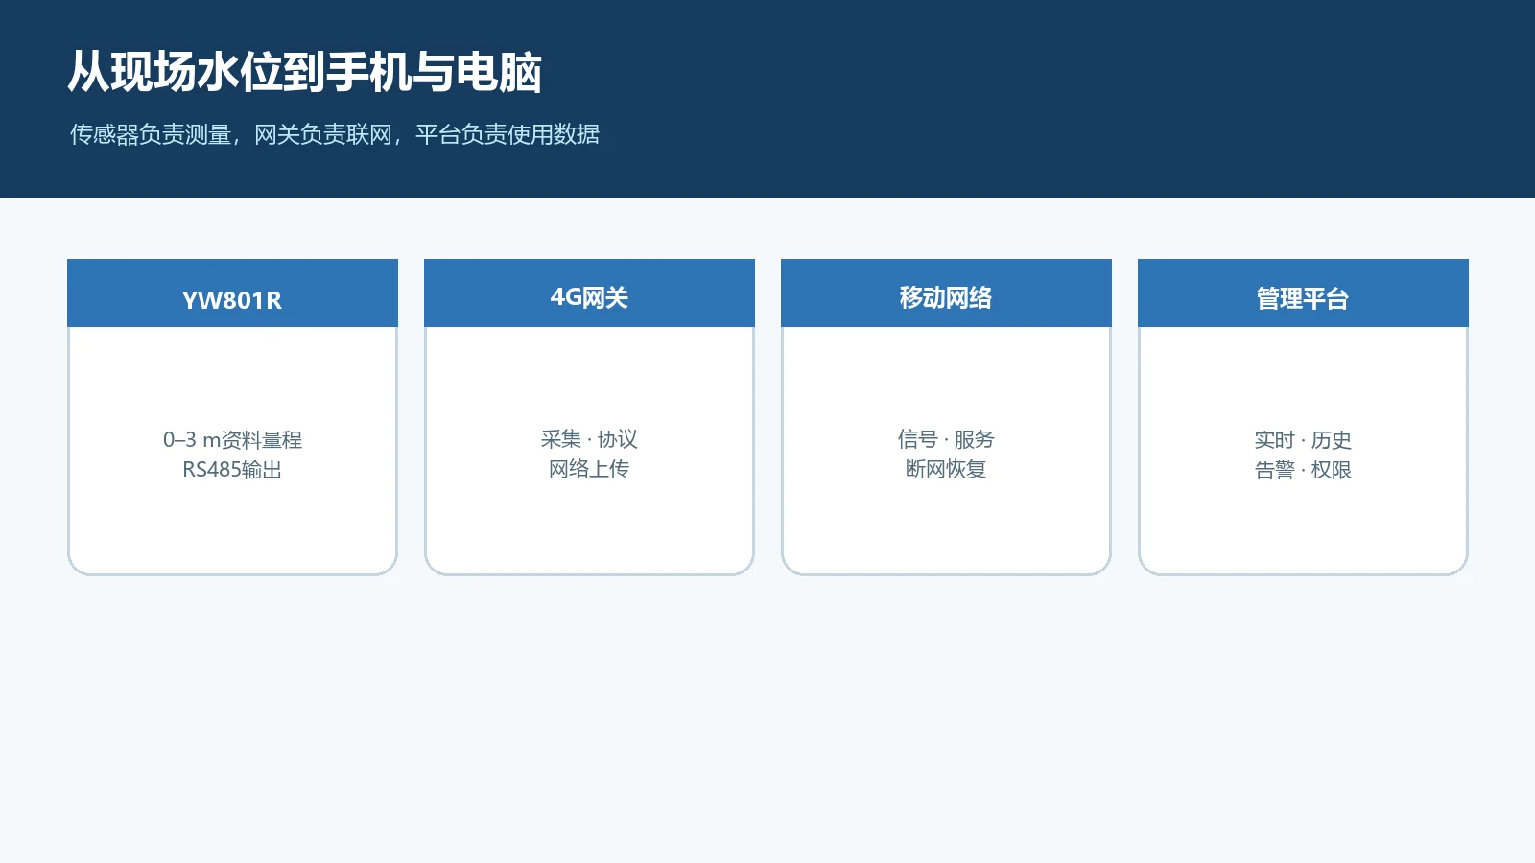Select the text 信号 · 服务
The image size is (1535, 863).
pyautogui.click(x=946, y=439)
